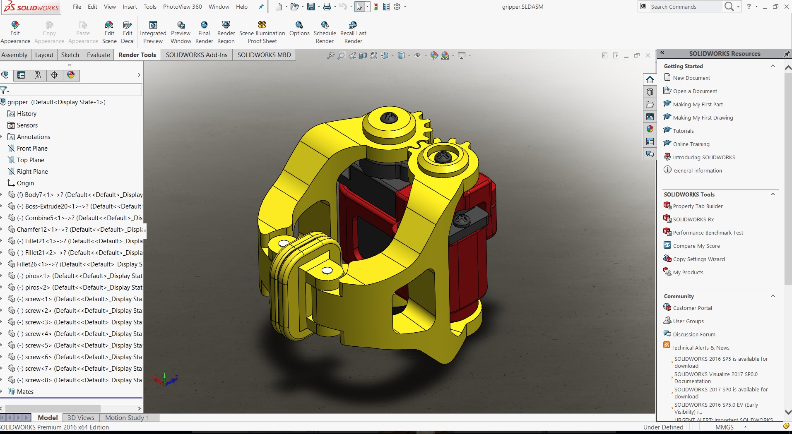Screen dimensions: 792x434
Task: Click the feature tree horizontal scrollbar
Action: (x=52, y=408)
